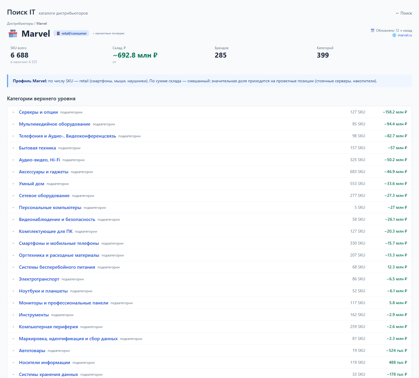
Task: Click the globe icon beside marvel.ru
Action: pyautogui.click(x=394, y=35)
